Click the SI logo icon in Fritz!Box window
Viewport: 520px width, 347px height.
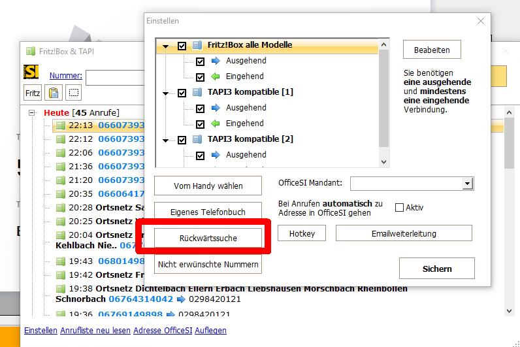tap(31, 72)
